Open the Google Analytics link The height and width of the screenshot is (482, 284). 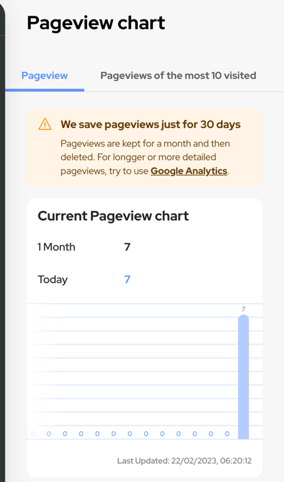(189, 171)
